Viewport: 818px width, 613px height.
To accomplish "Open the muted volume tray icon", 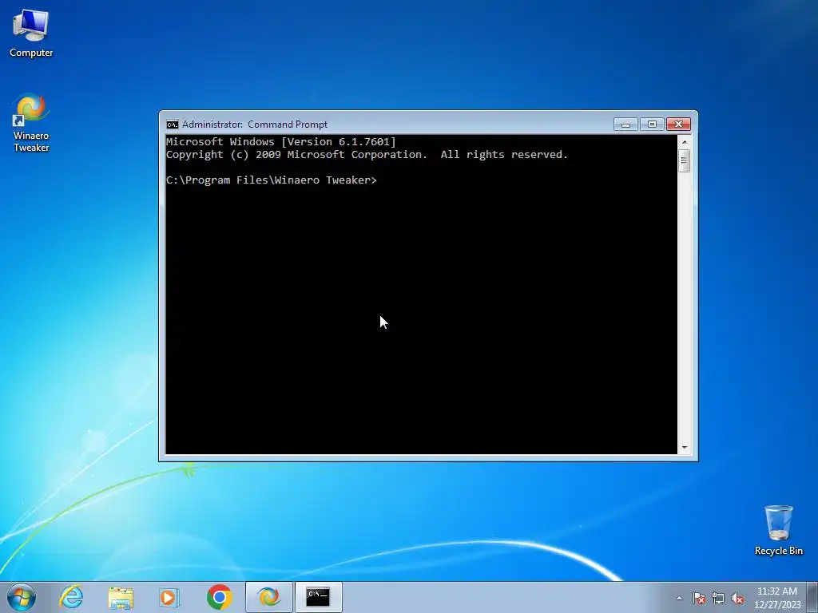I will 737,598.
